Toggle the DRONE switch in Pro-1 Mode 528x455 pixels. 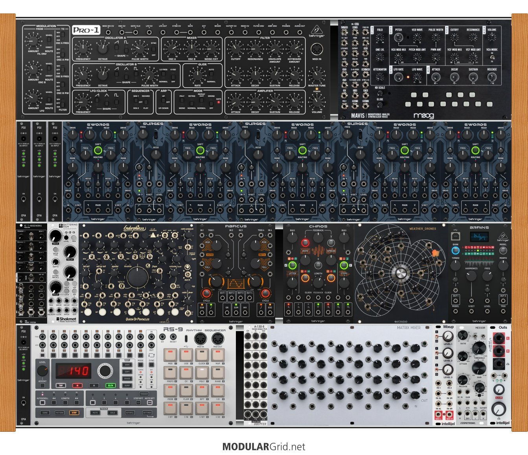[x=211, y=102]
